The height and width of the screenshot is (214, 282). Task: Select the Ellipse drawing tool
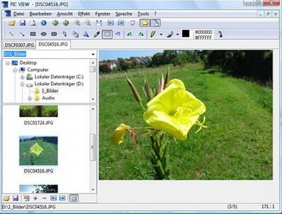[x=44, y=34]
